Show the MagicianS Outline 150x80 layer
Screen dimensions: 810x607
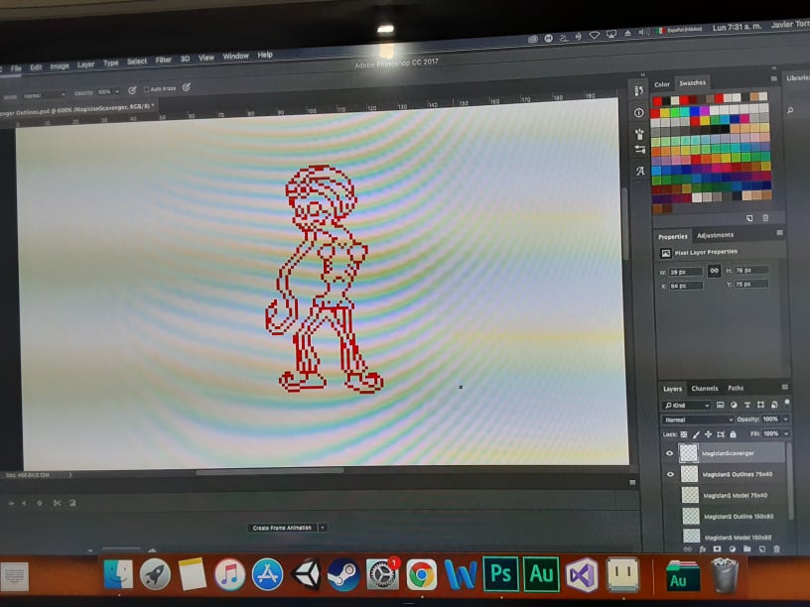[x=672, y=516]
